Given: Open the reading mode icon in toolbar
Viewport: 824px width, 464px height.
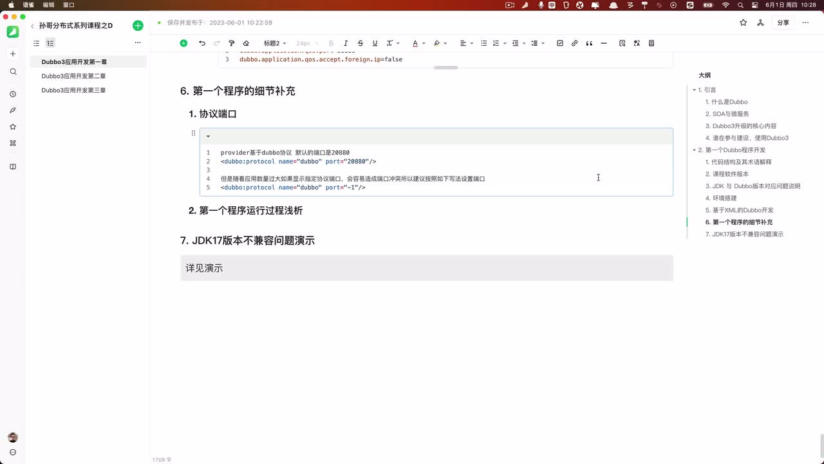Looking at the screenshot, I should [x=651, y=43].
